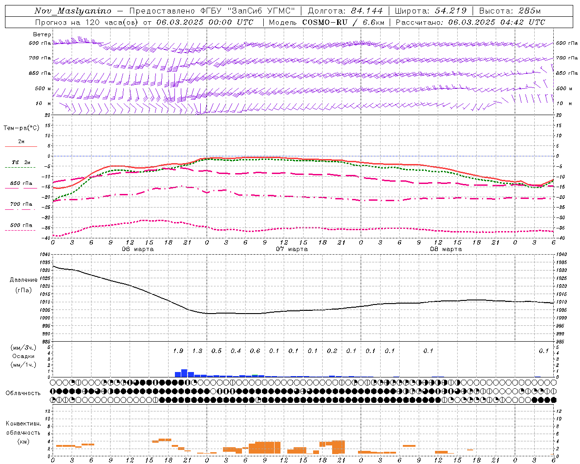
Task: Click the Высота: 285м value
Action: 510,11
